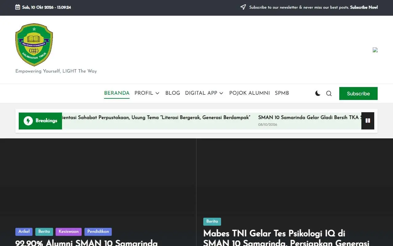
Task: Go to the BERANDA menu item
Action: coord(117,93)
